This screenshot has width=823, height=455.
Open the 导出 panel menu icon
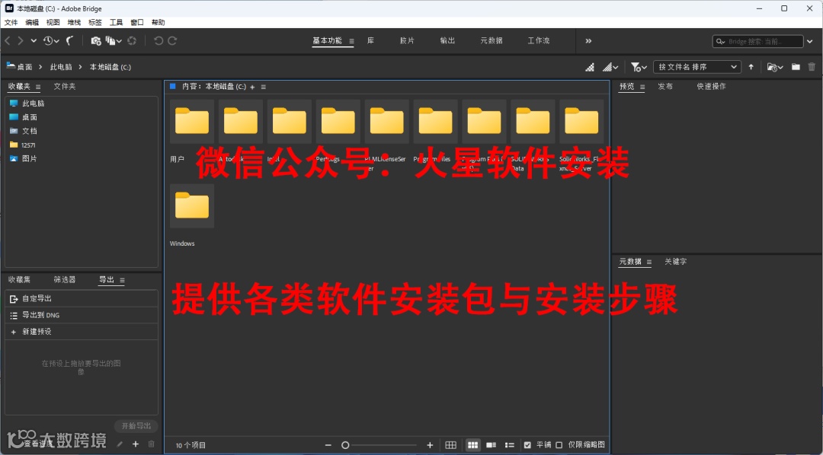click(122, 281)
